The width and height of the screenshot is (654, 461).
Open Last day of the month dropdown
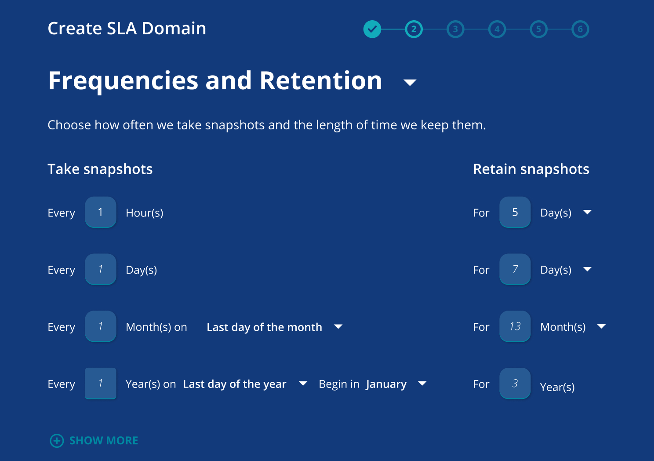338,327
